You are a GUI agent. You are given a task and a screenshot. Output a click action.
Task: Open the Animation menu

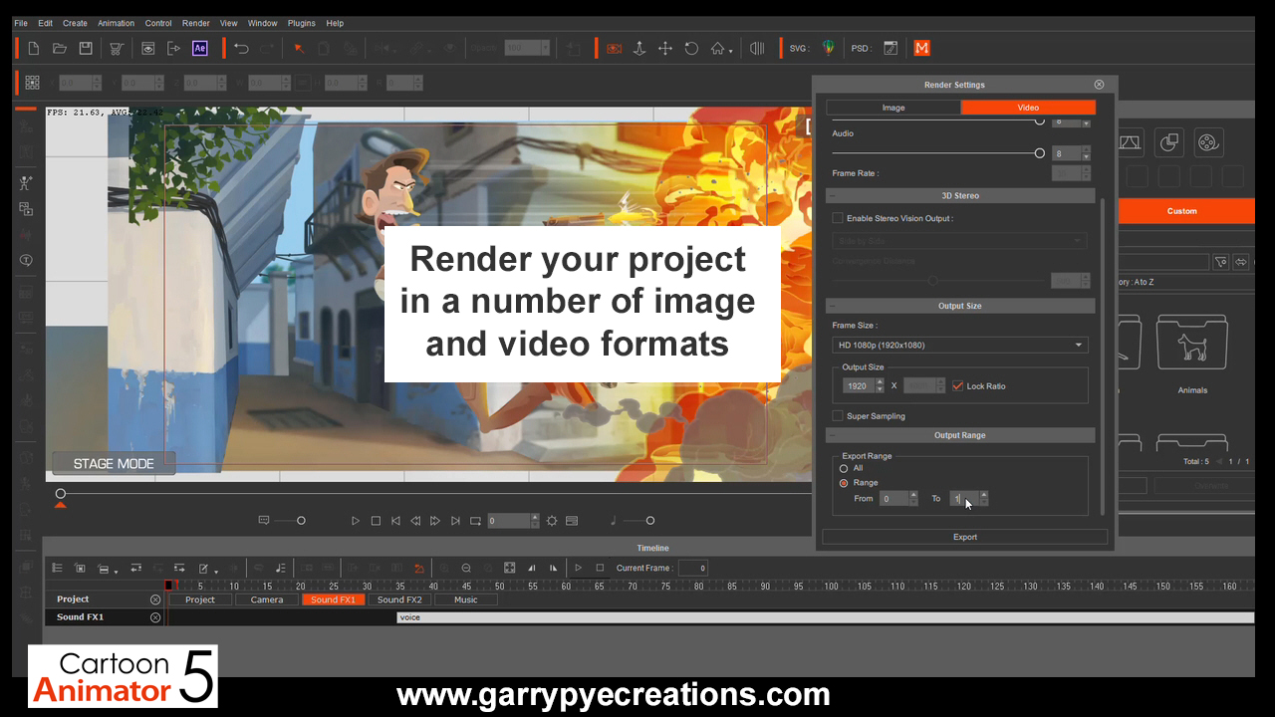point(117,23)
